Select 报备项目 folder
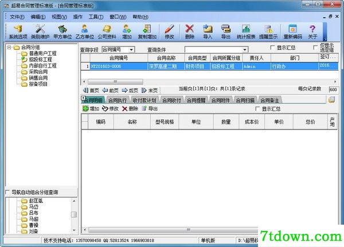 click(38, 84)
